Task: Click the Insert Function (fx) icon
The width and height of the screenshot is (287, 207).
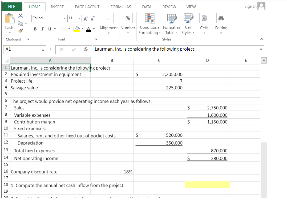Action: pyautogui.click(x=86, y=49)
